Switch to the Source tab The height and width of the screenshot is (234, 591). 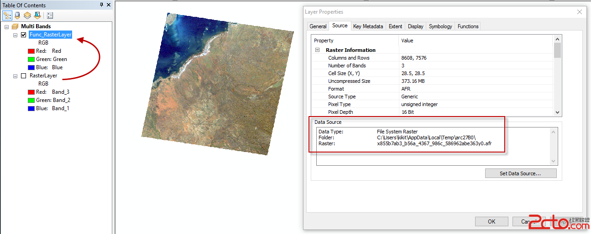[340, 26]
